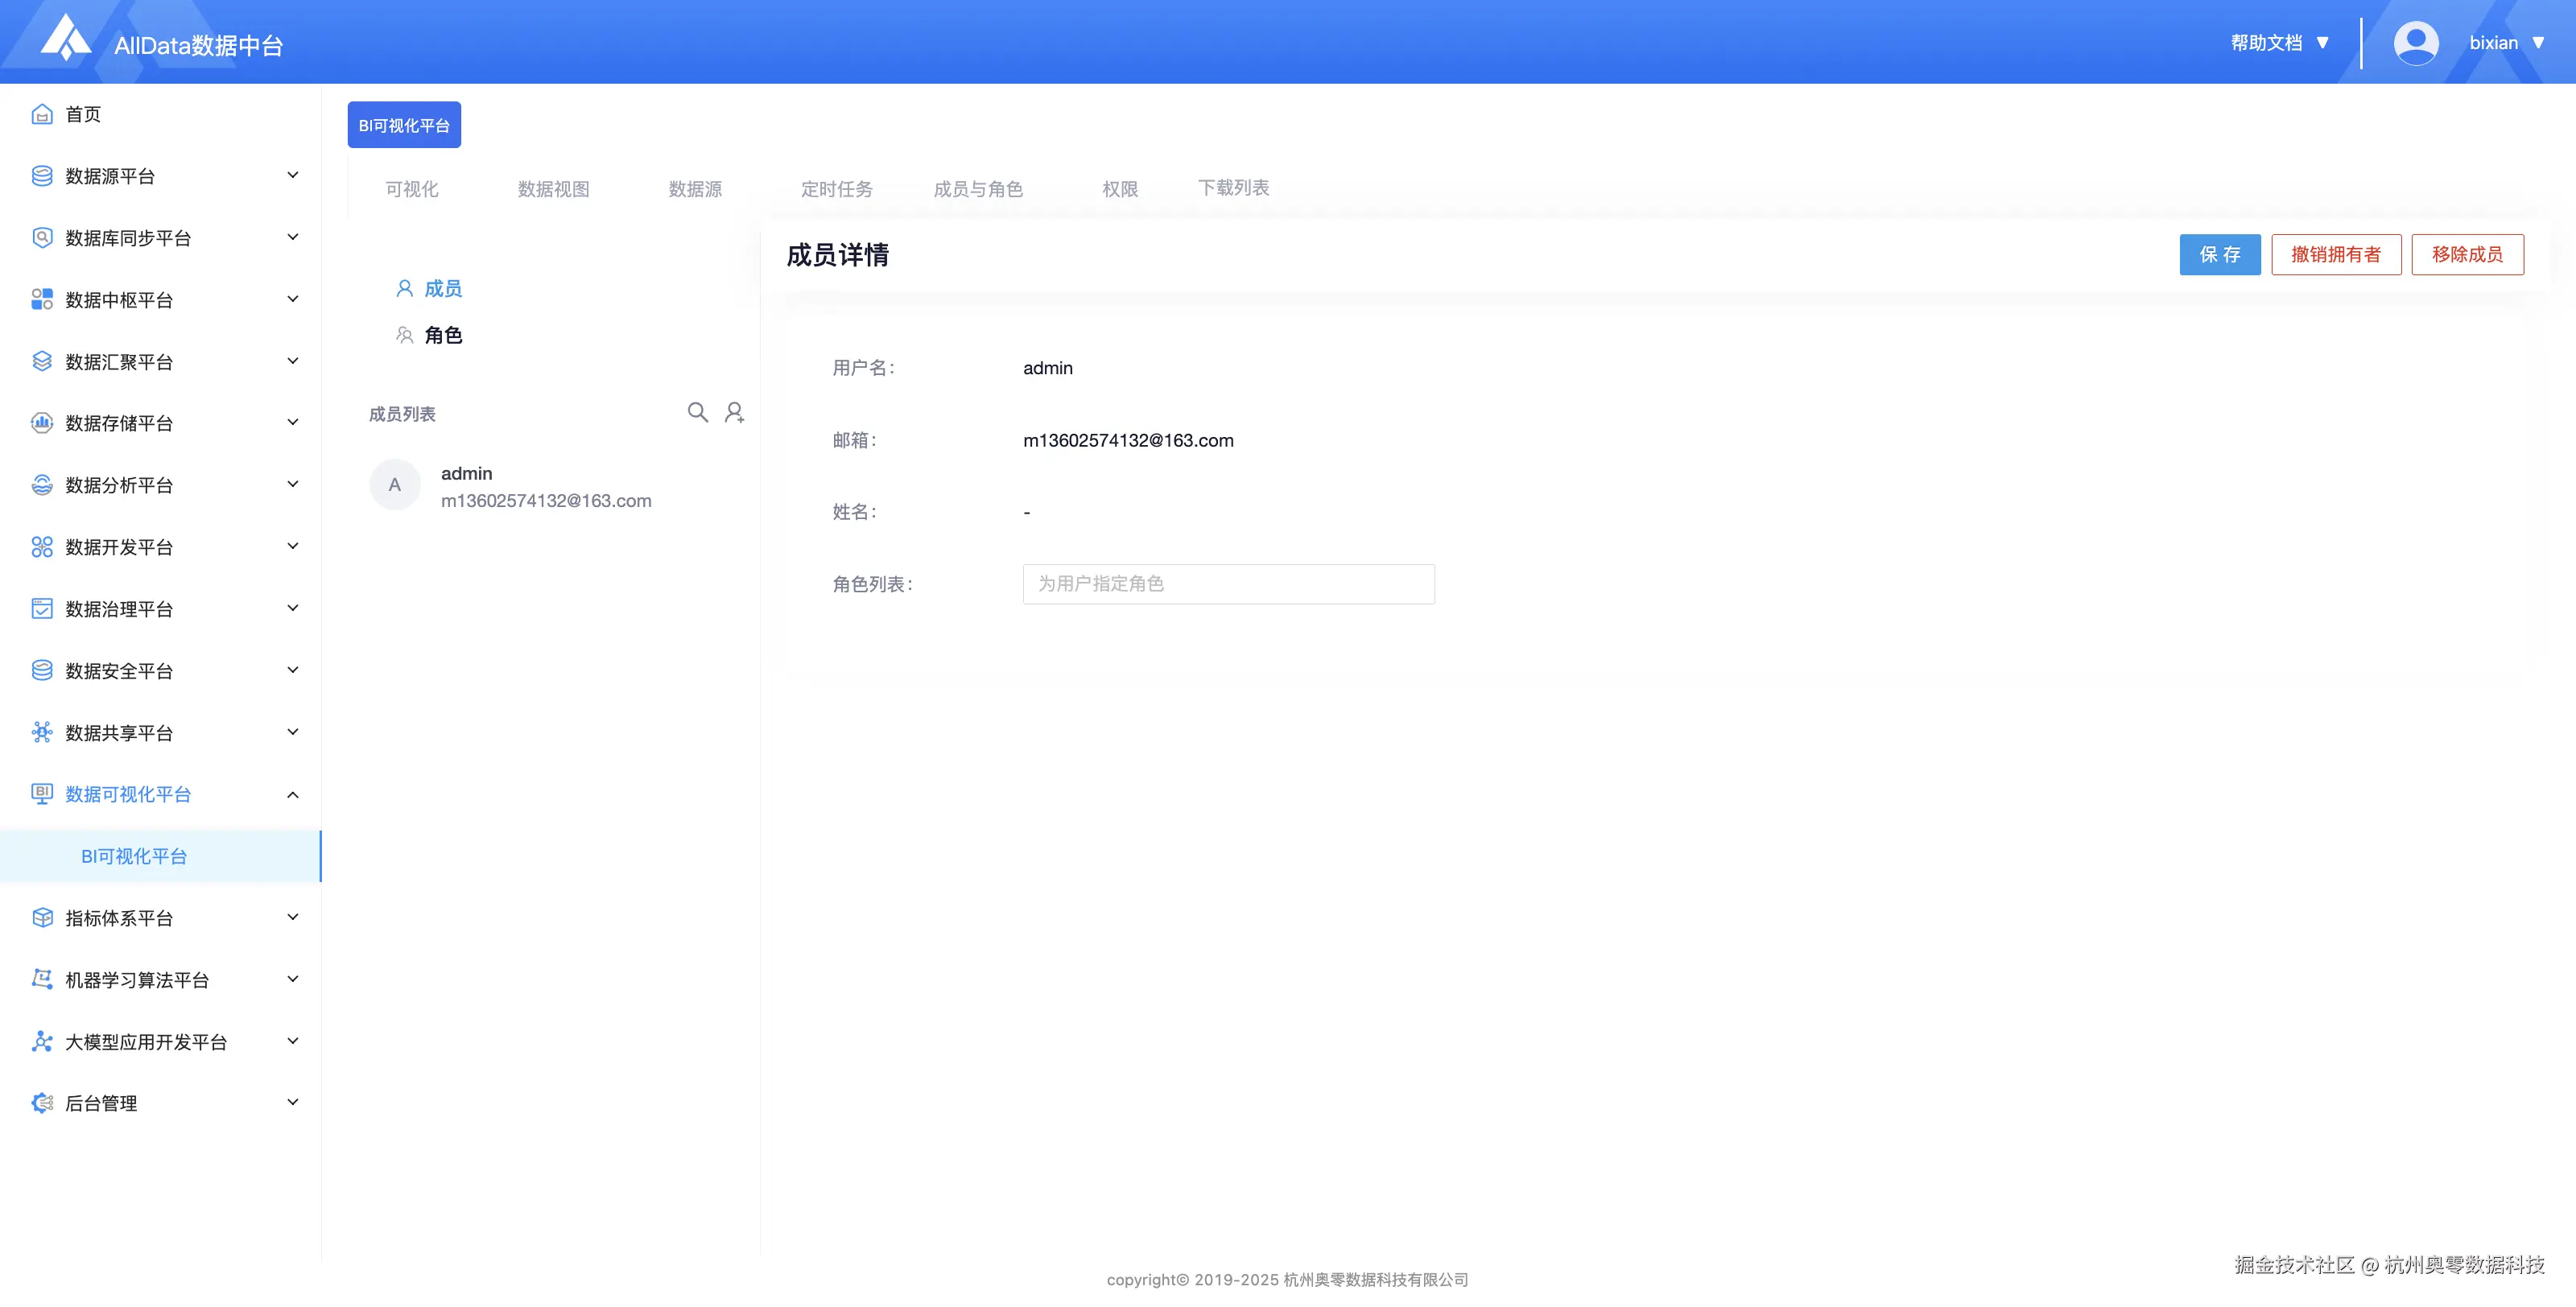
Task: Click the home icon beside 首页
Action: (x=42, y=114)
